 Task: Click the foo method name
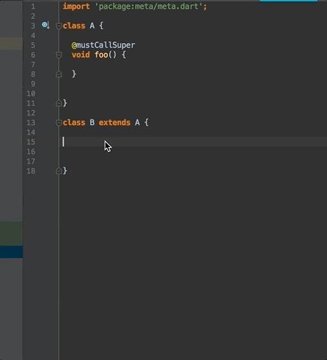click(x=101, y=55)
